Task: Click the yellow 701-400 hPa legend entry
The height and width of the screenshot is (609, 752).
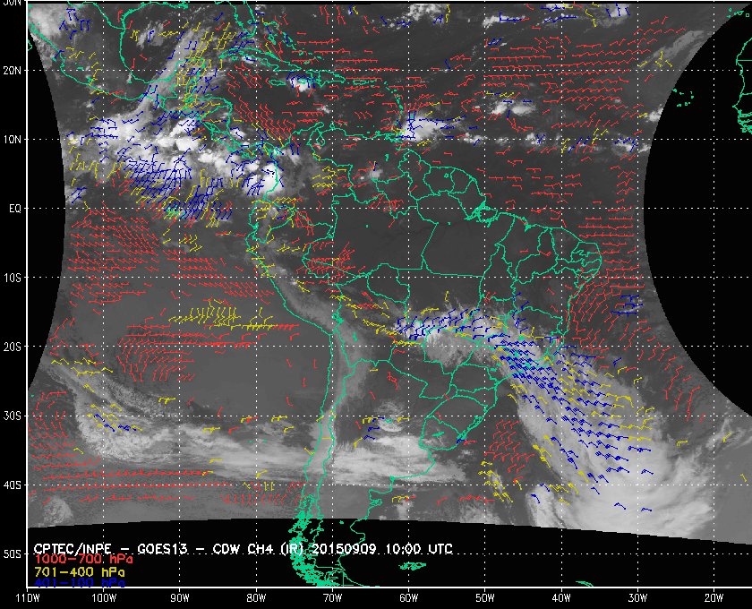Action: 78,570
